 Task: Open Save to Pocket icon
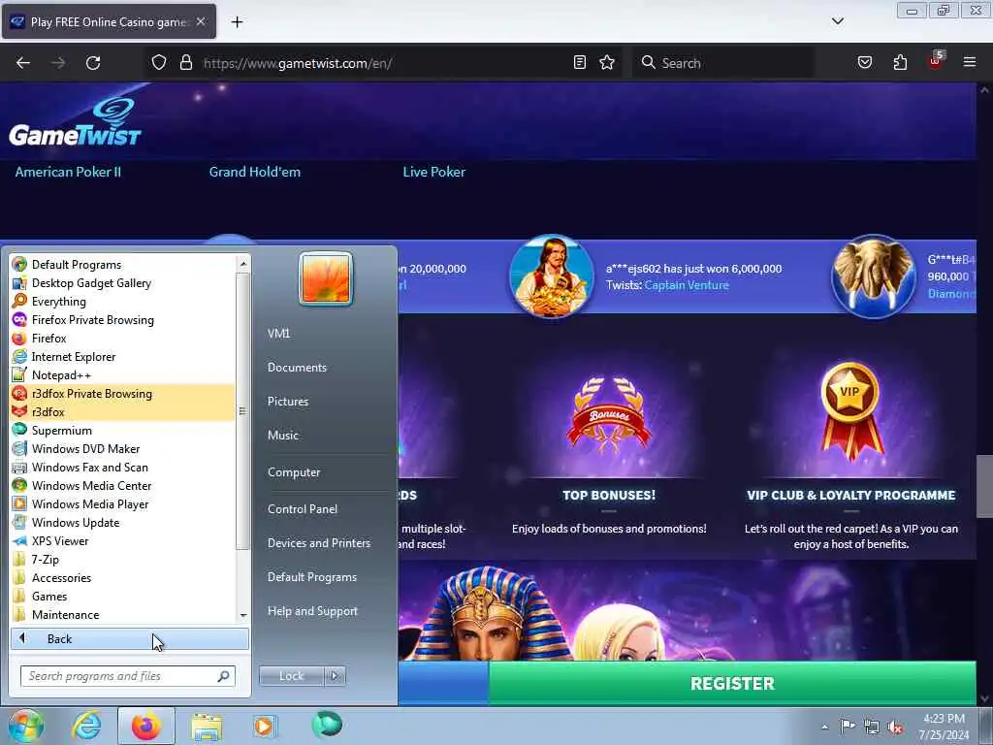click(x=864, y=62)
